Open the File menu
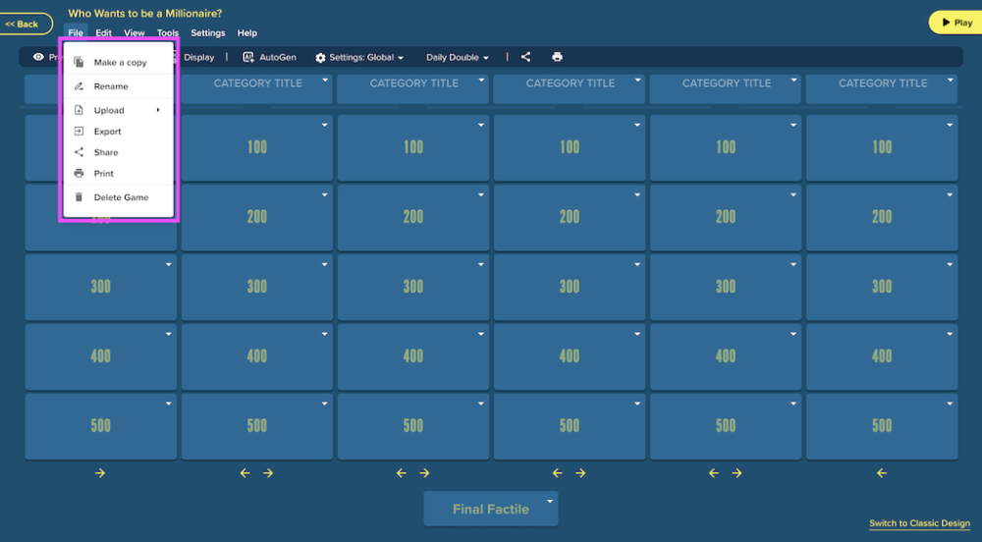Screen dimensions: 982x542 point(76,32)
